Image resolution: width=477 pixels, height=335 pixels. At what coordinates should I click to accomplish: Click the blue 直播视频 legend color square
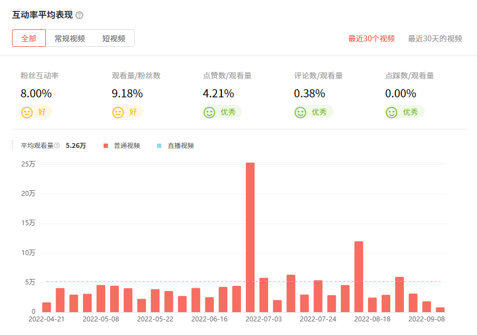159,146
